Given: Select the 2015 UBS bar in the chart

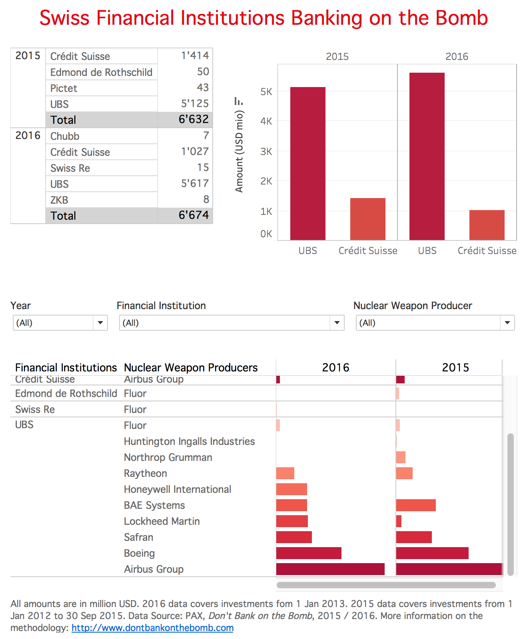Looking at the screenshot, I should point(307,163).
